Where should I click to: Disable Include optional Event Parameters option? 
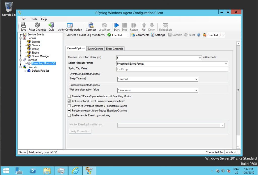(69, 101)
